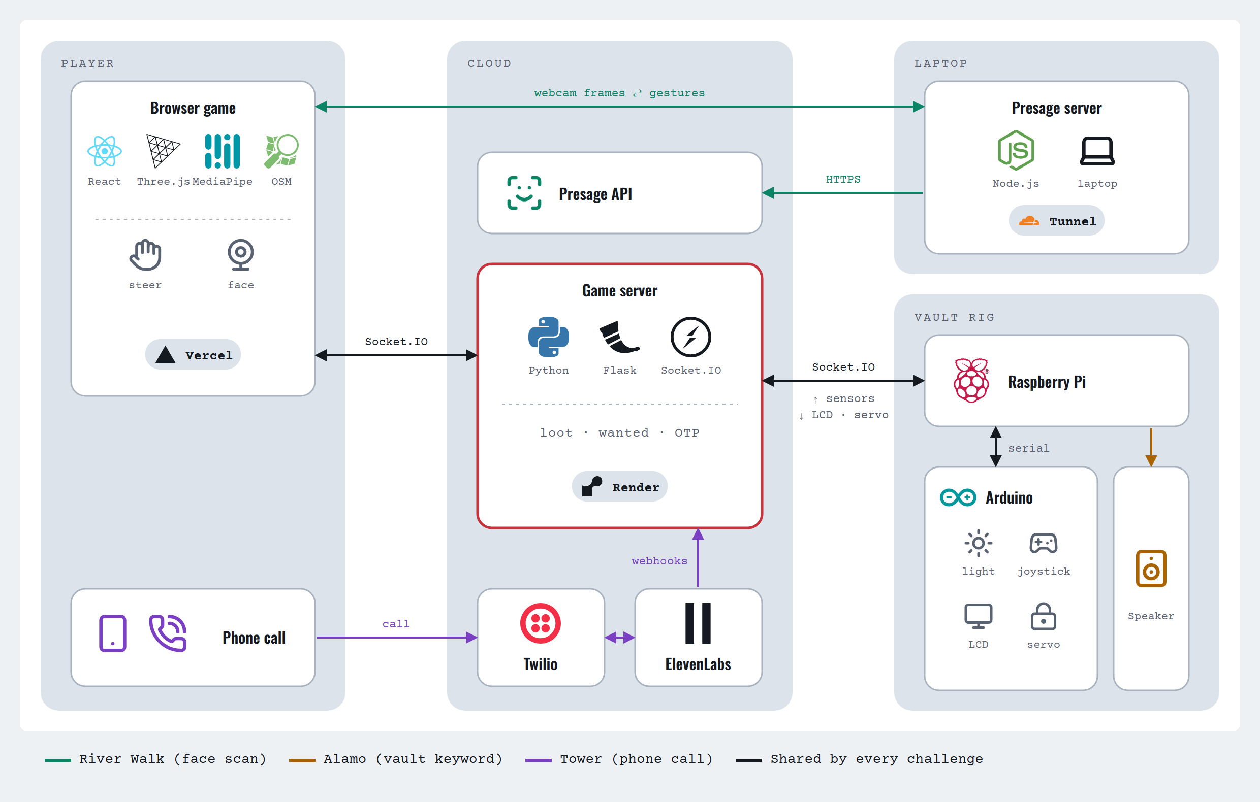Click the HTTPS arrow label
1260x802 pixels.
pyautogui.click(x=843, y=179)
